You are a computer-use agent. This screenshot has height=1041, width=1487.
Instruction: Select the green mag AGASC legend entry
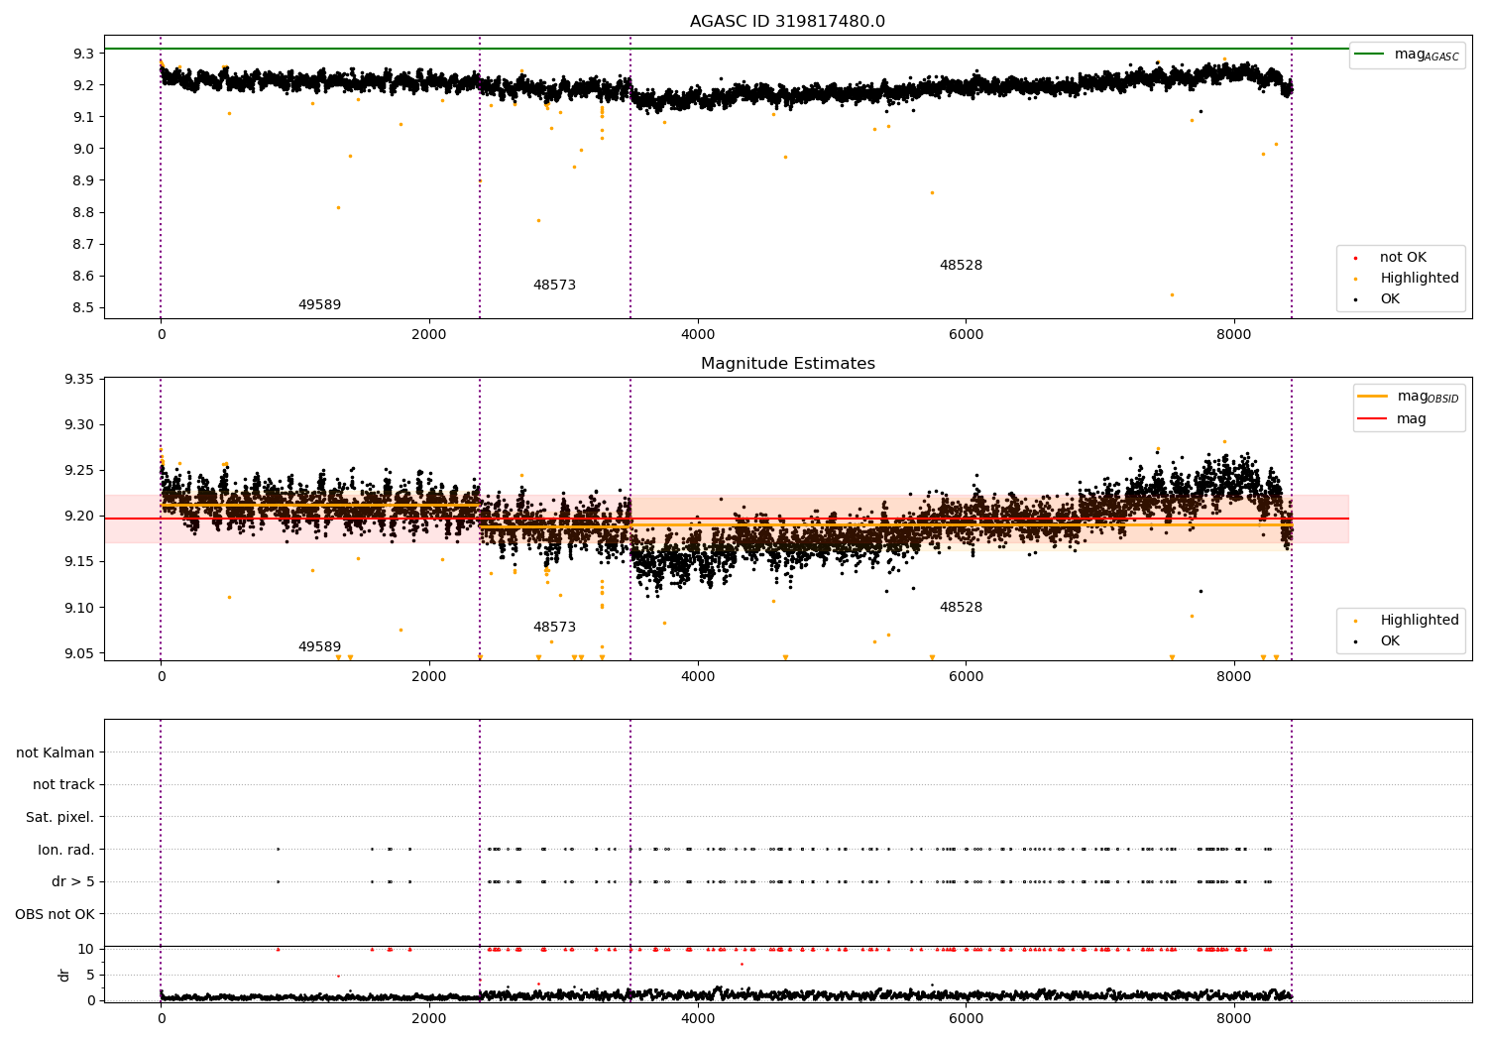(1407, 55)
